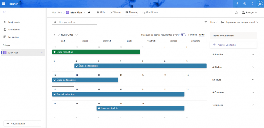Screen dimensions: 264x128
Task: Click the Partager button
Action: coord(249,12)
